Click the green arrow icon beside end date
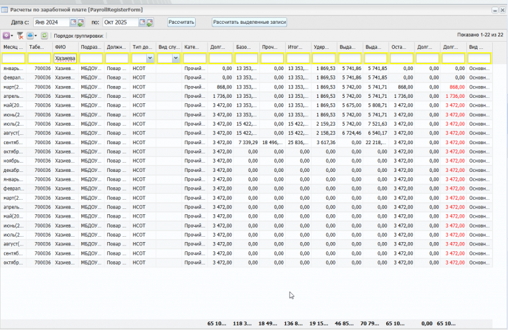 149,22
